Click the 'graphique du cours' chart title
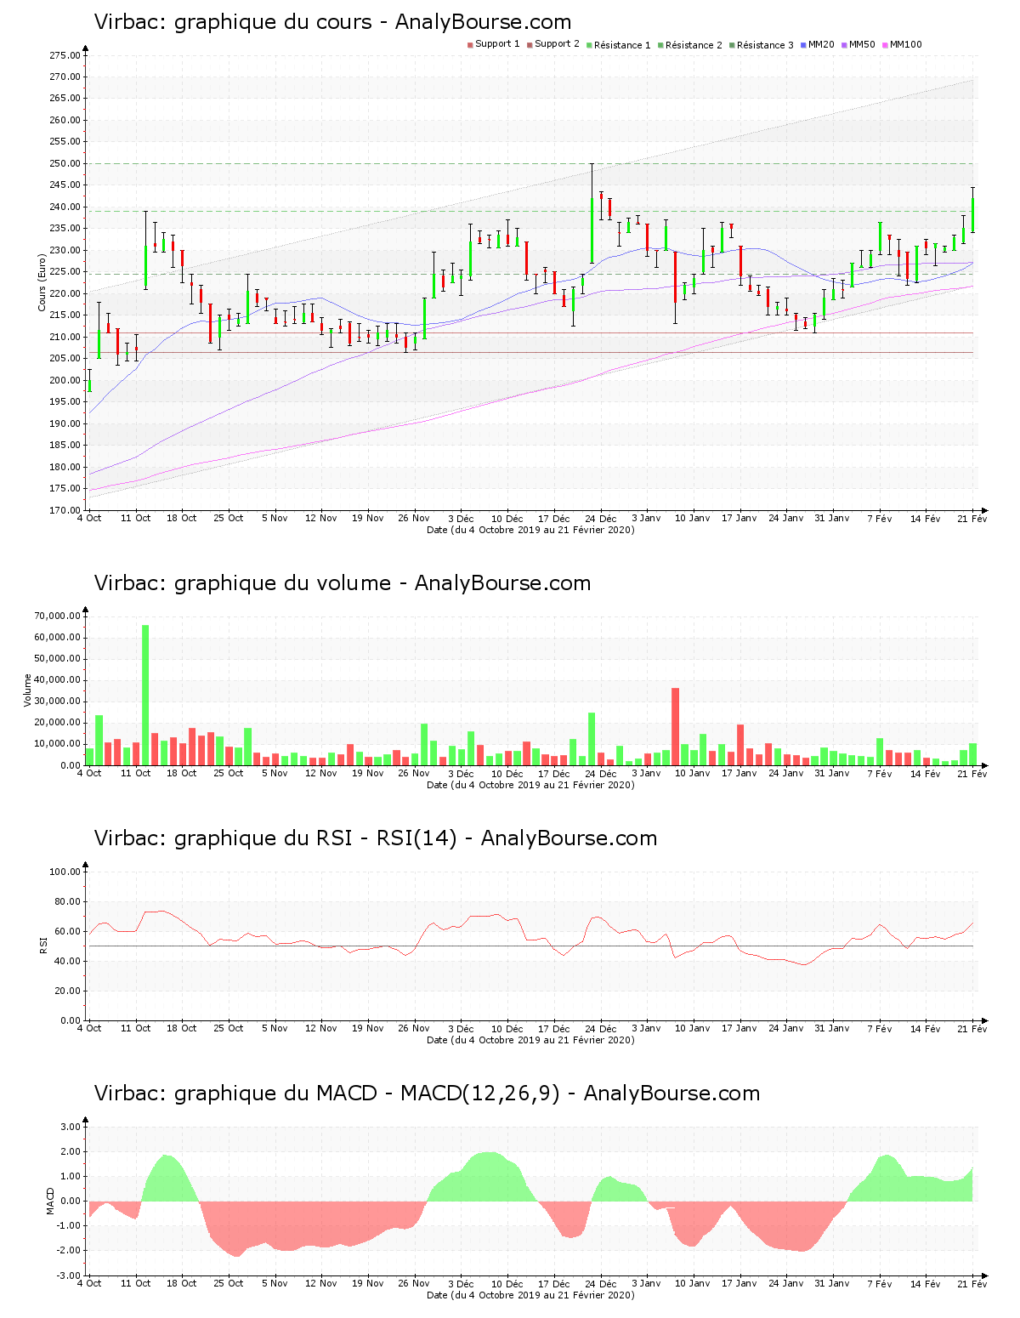This screenshot has width=1020, height=1318. [332, 22]
